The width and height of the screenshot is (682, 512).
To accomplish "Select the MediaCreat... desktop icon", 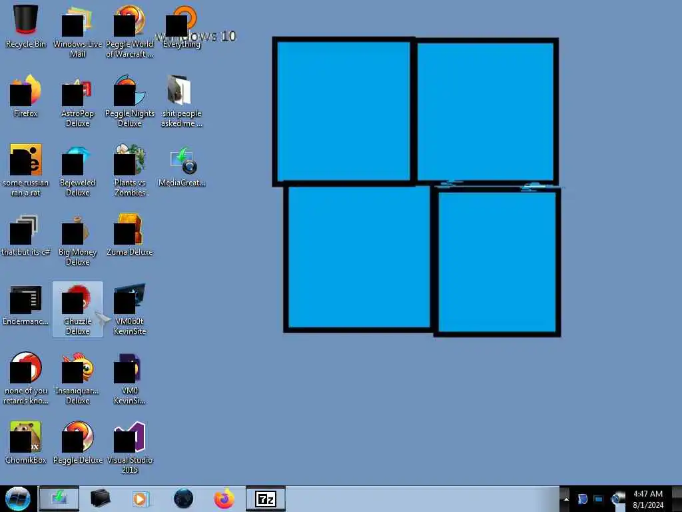I will (182, 166).
